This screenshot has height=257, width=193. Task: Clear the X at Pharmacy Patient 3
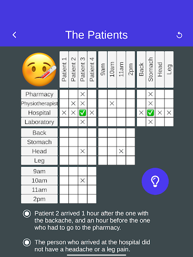tap(82, 94)
